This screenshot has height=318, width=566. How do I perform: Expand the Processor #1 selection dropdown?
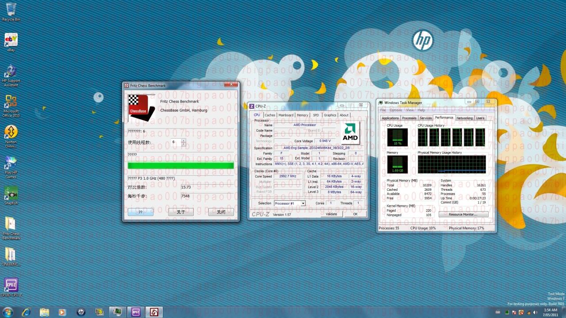pos(303,204)
